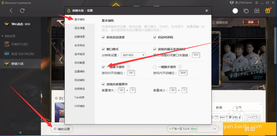Click help icon next to 一键蹲下操作
Image resolution: width=277 pixels, height=136 pixels.
pyautogui.click(x=129, y=67)
